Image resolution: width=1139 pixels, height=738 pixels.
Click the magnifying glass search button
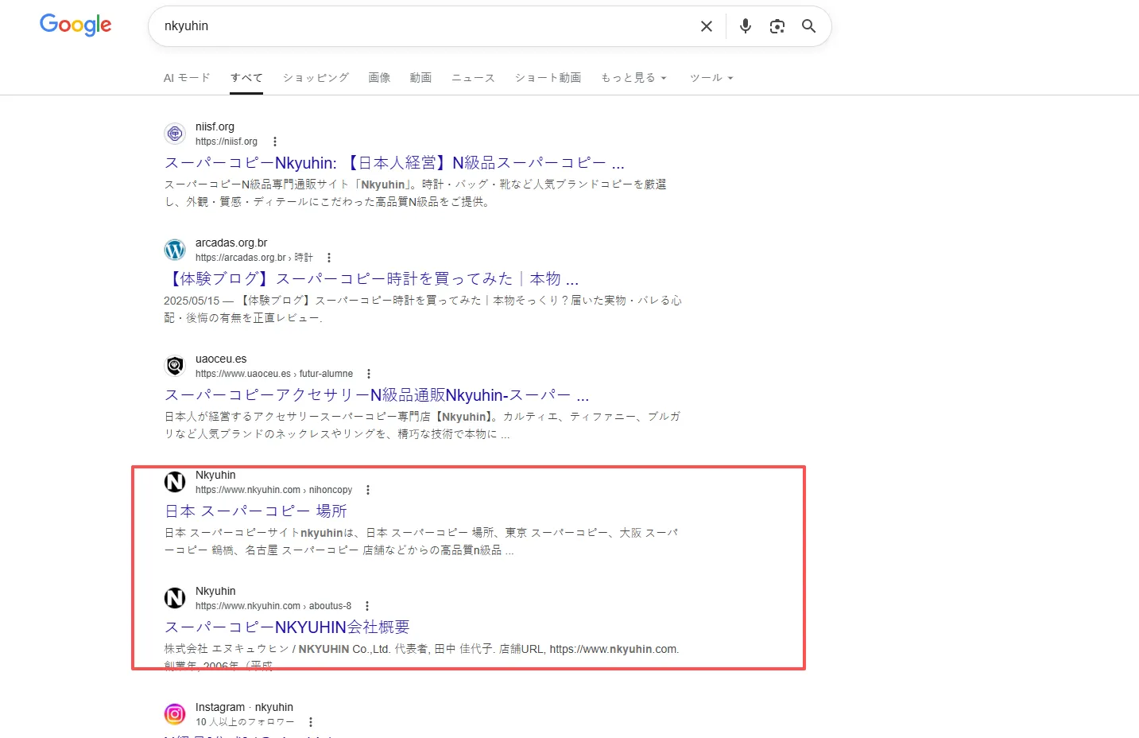pyautogui.click(x=808, y=26)
